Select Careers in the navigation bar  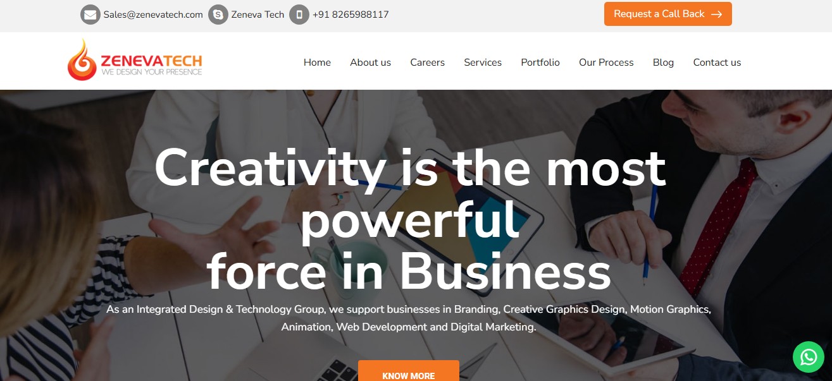(427, 62)
